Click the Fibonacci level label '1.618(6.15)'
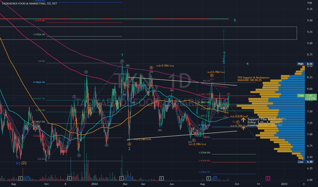318x187 pixels. [x=204, y=172]
